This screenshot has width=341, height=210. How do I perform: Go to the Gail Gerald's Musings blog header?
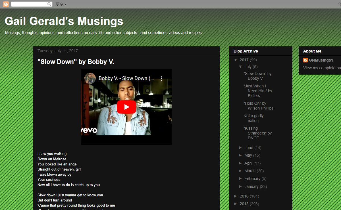click(64, 21)
